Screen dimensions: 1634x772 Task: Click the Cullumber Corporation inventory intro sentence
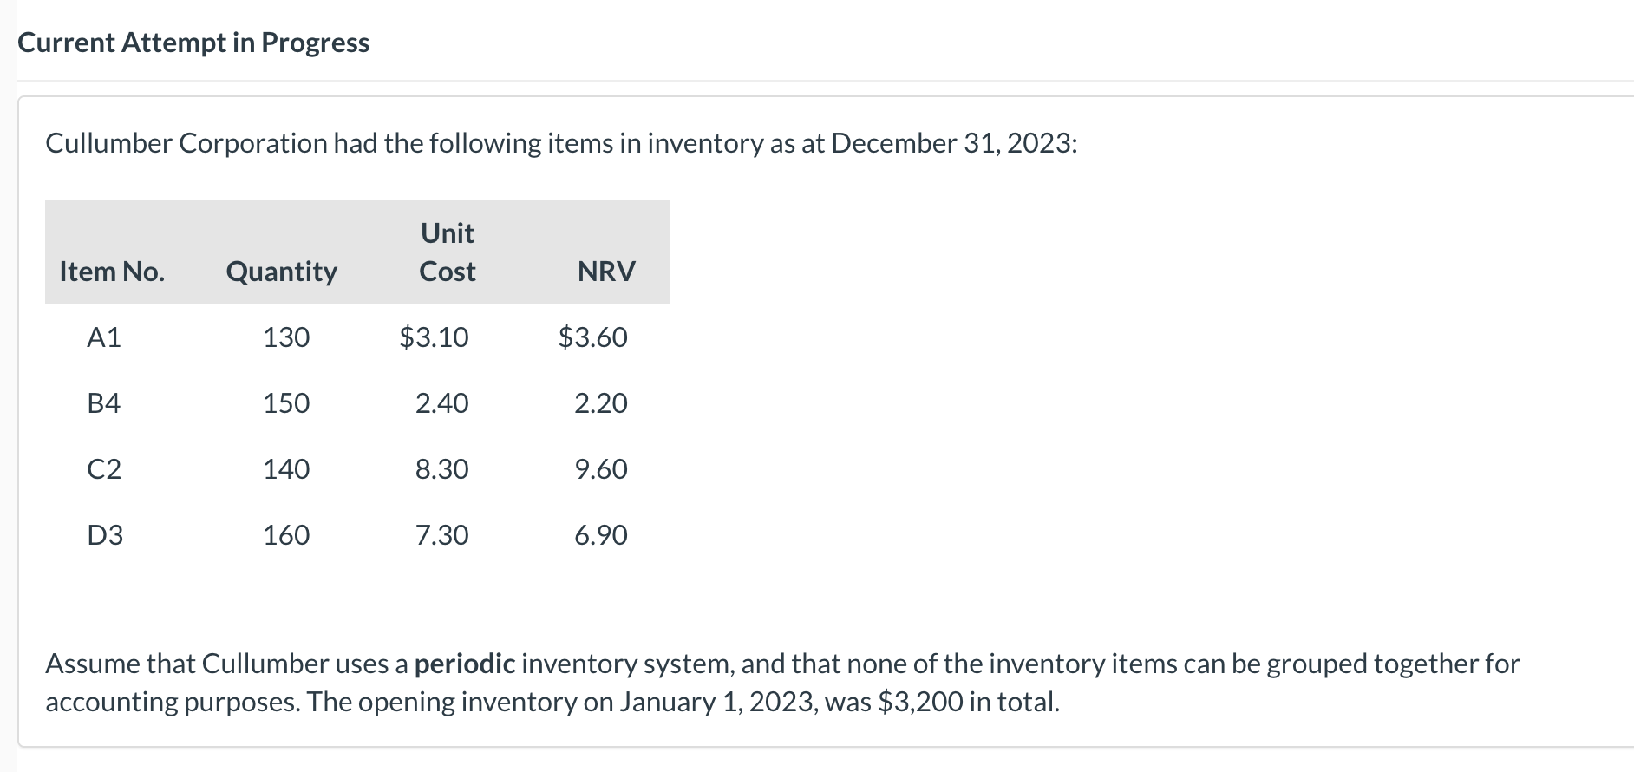tap(561, 143)
